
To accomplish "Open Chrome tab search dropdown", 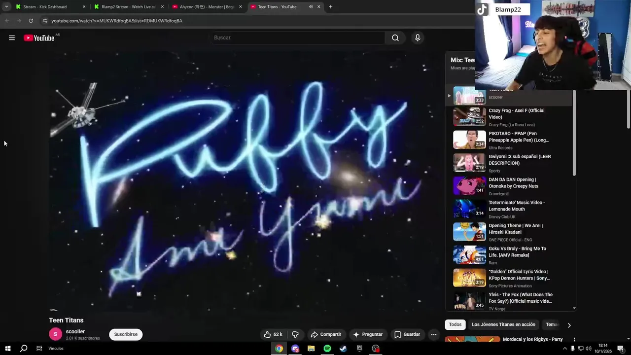I will coord(6,7).
